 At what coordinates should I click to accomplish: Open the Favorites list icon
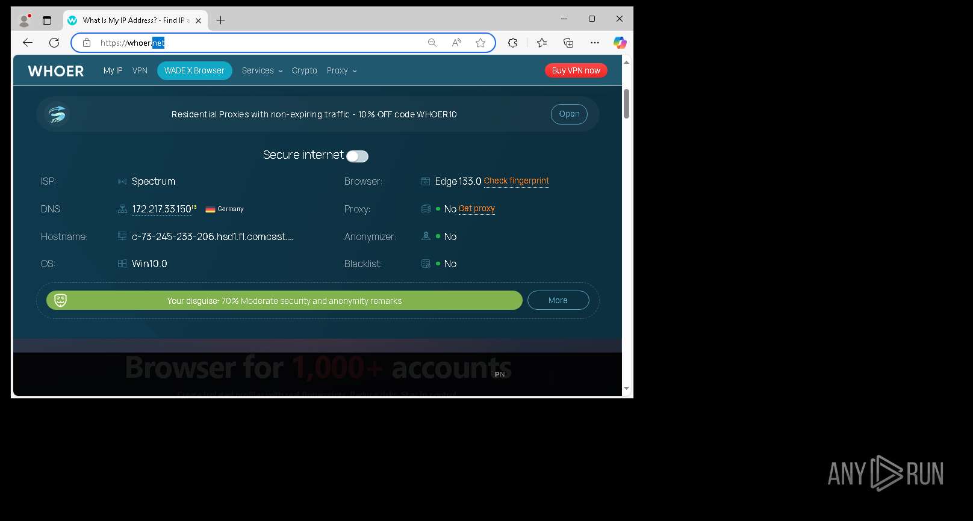pyautogui.click(x=542, y=43)
